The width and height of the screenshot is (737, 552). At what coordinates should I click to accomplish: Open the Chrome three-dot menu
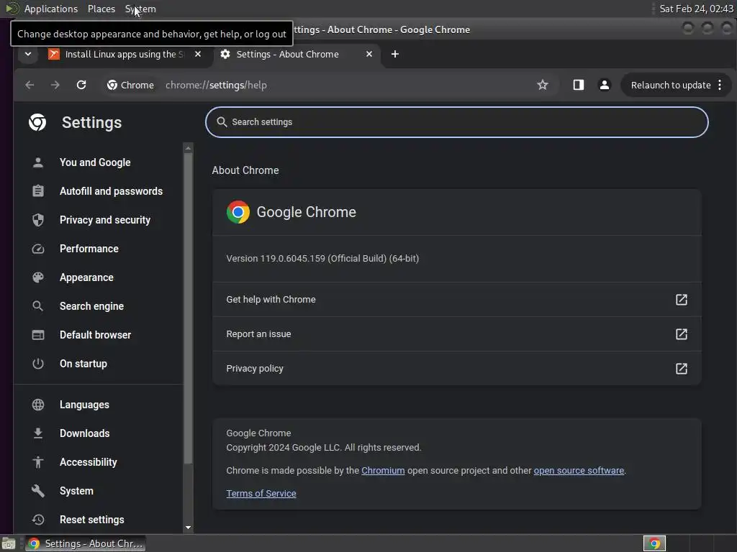tap(720, 85)
